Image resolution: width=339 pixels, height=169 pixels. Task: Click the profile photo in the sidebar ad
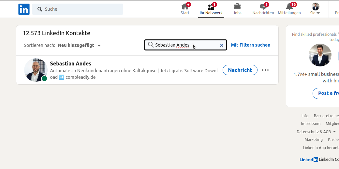320,55
